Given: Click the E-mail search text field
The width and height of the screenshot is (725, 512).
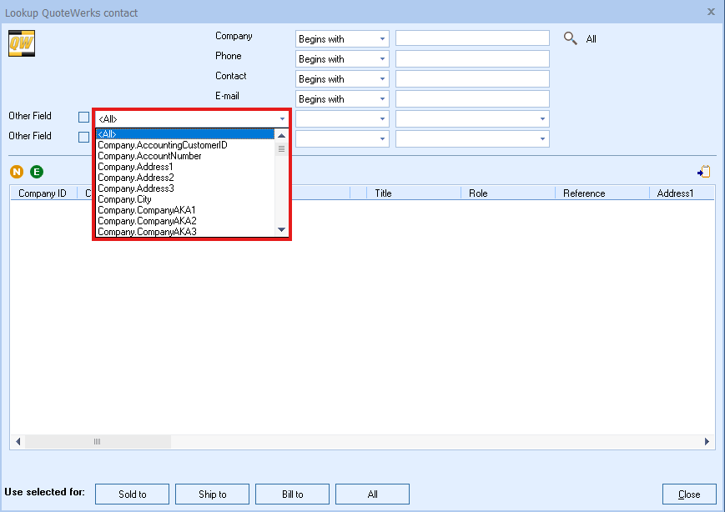Looking at the screenshot, I should point(472,98).
